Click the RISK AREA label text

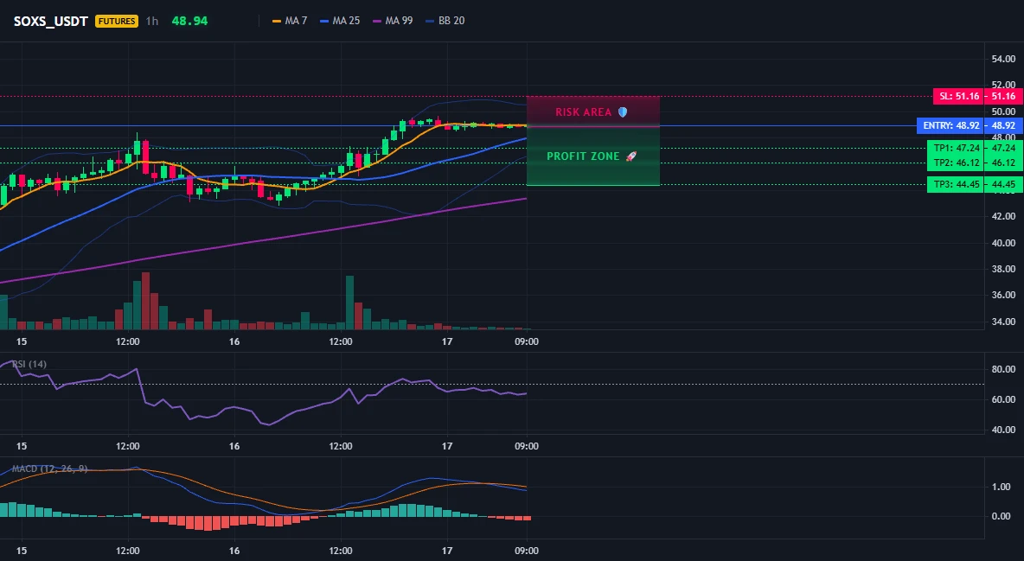coord(583,112)
